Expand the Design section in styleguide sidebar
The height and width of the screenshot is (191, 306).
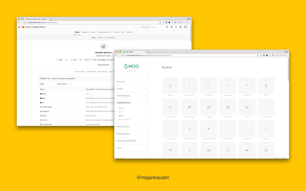(131, 88)
